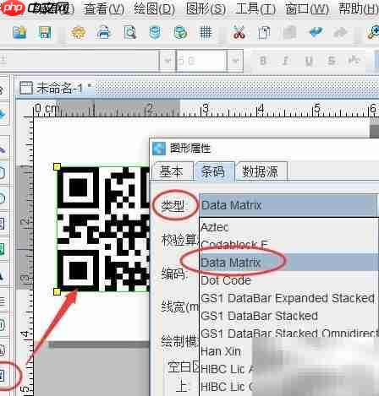Toggle the grid display icon
Screen dimensions: 379x396
(206, 32)
